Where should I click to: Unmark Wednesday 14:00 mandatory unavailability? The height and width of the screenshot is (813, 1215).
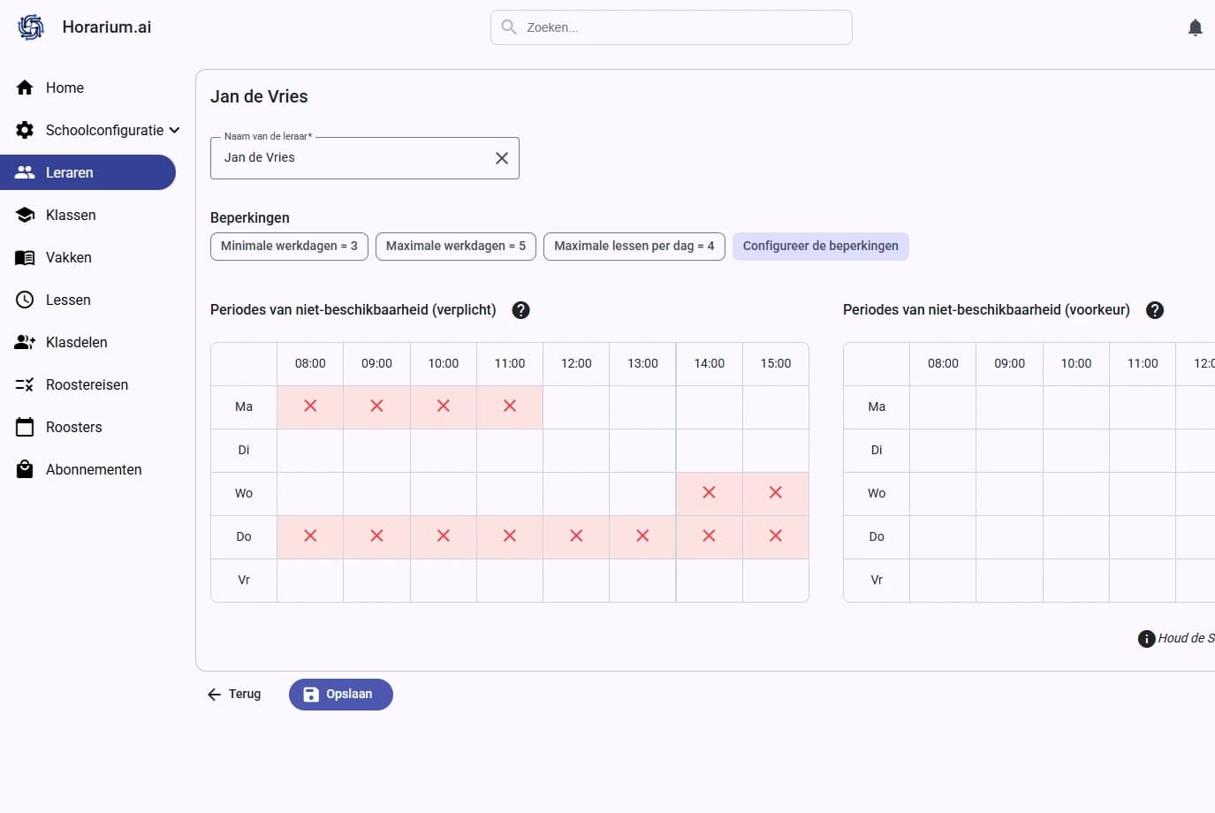pos(709,493)
